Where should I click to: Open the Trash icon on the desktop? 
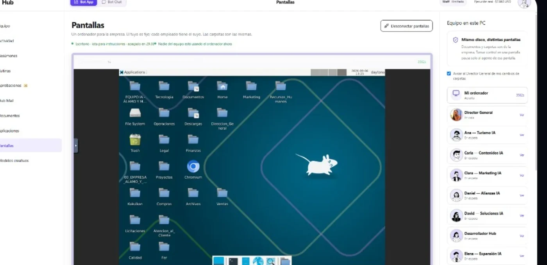pos(135,140)
